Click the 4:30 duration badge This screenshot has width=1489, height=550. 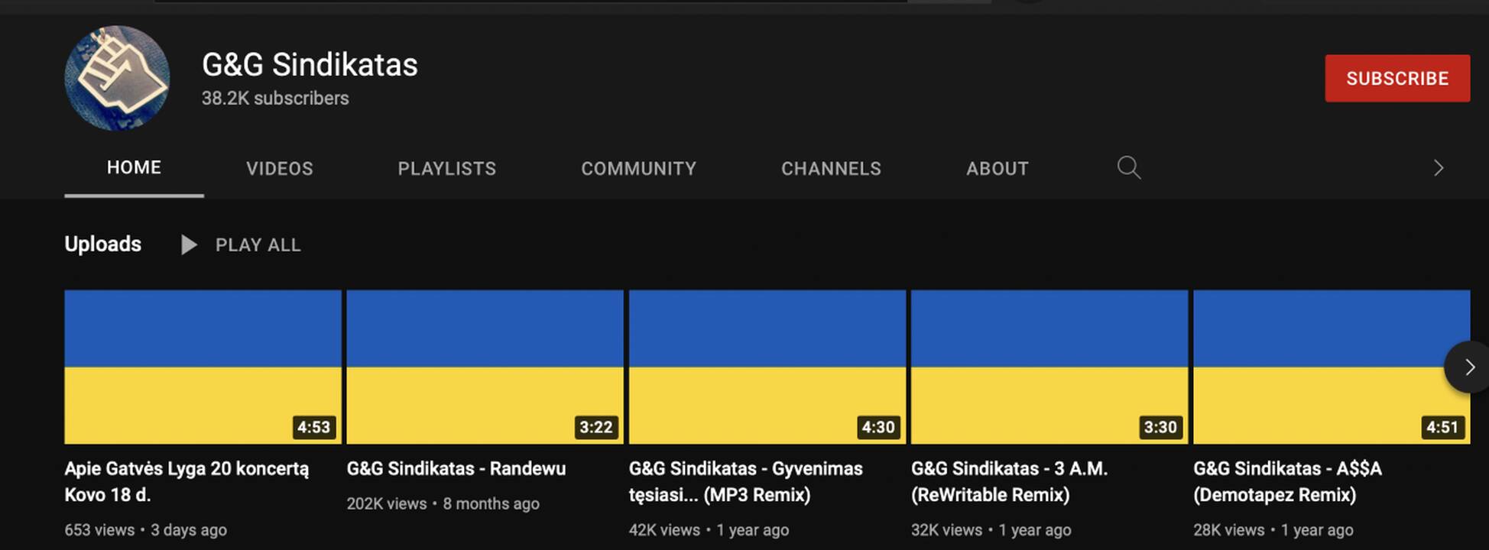click(x=878, y=427)
